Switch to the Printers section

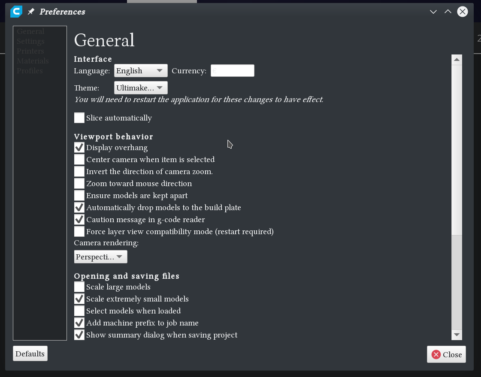click(x=30, y=51)
